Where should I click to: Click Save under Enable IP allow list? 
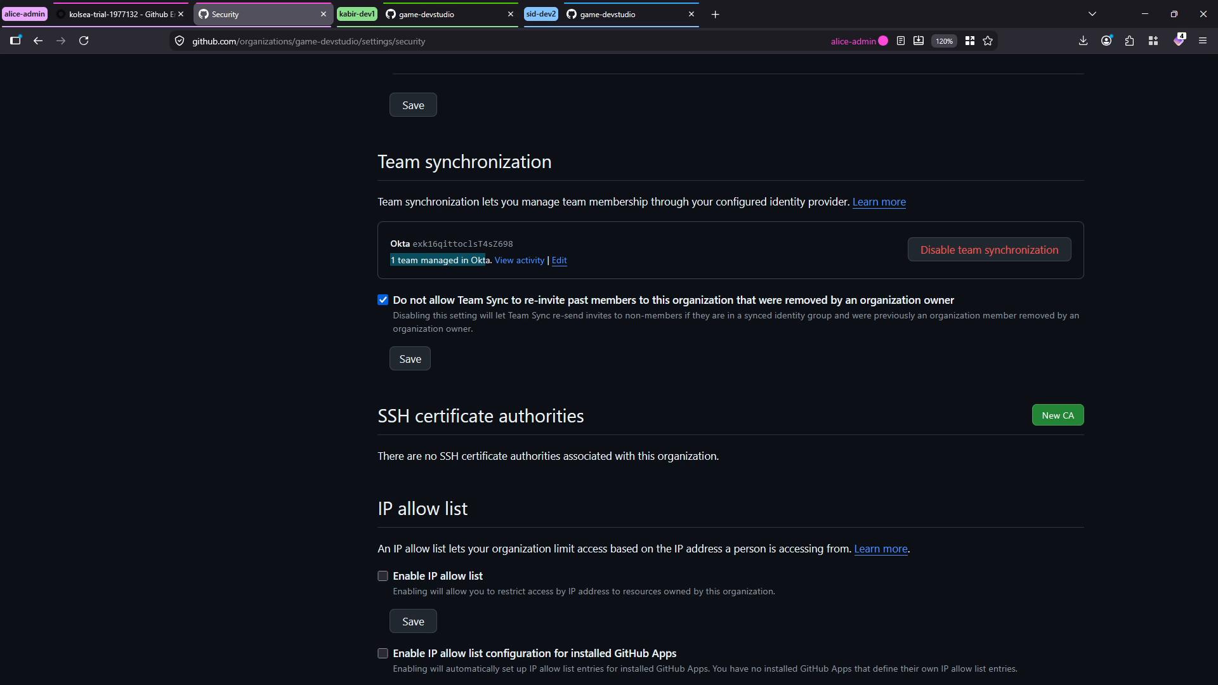413,622
